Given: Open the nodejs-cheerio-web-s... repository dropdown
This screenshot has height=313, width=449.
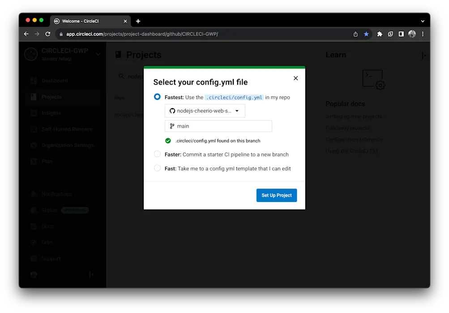Looking at the screenshot, I should (x=205, y=111).
